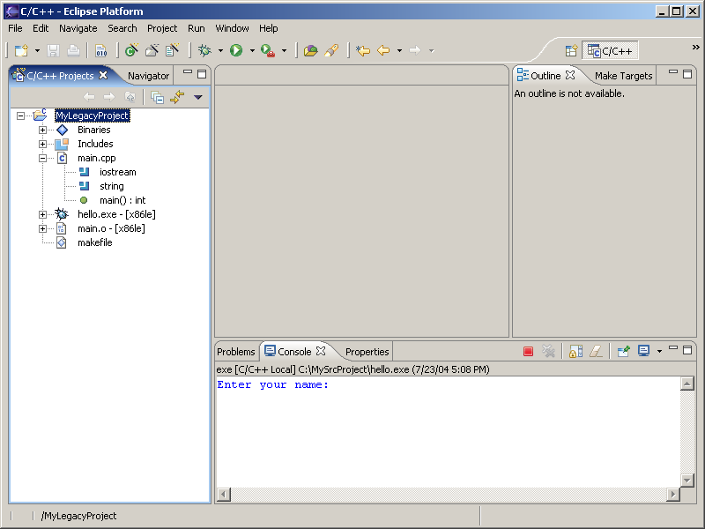
Task: Click the console horizontal scrollbar track
Action: (441, 495)
